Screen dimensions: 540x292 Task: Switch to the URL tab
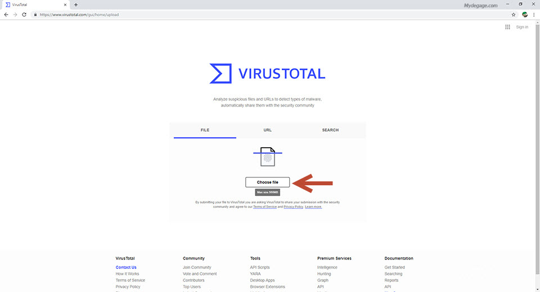tap(268, 130)
